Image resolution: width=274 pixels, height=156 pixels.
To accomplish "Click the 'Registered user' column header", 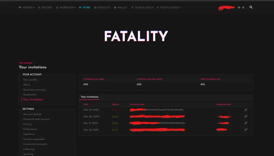I will click(224, 104).
